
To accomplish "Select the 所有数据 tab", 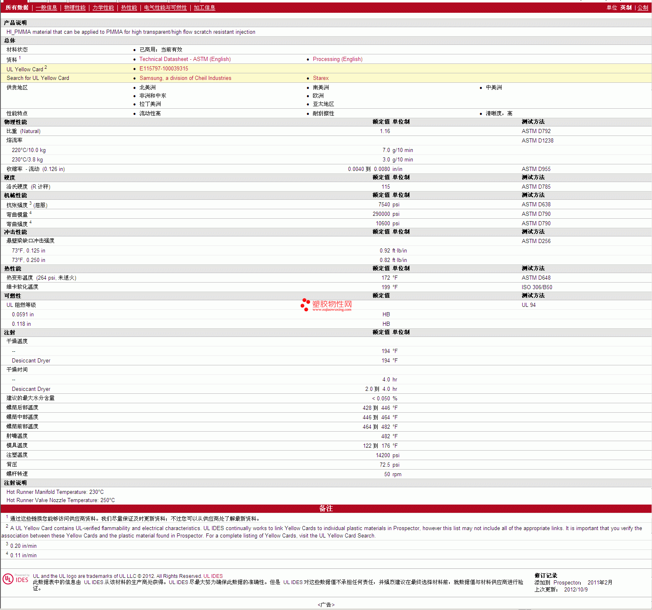I will coord(17,7).
